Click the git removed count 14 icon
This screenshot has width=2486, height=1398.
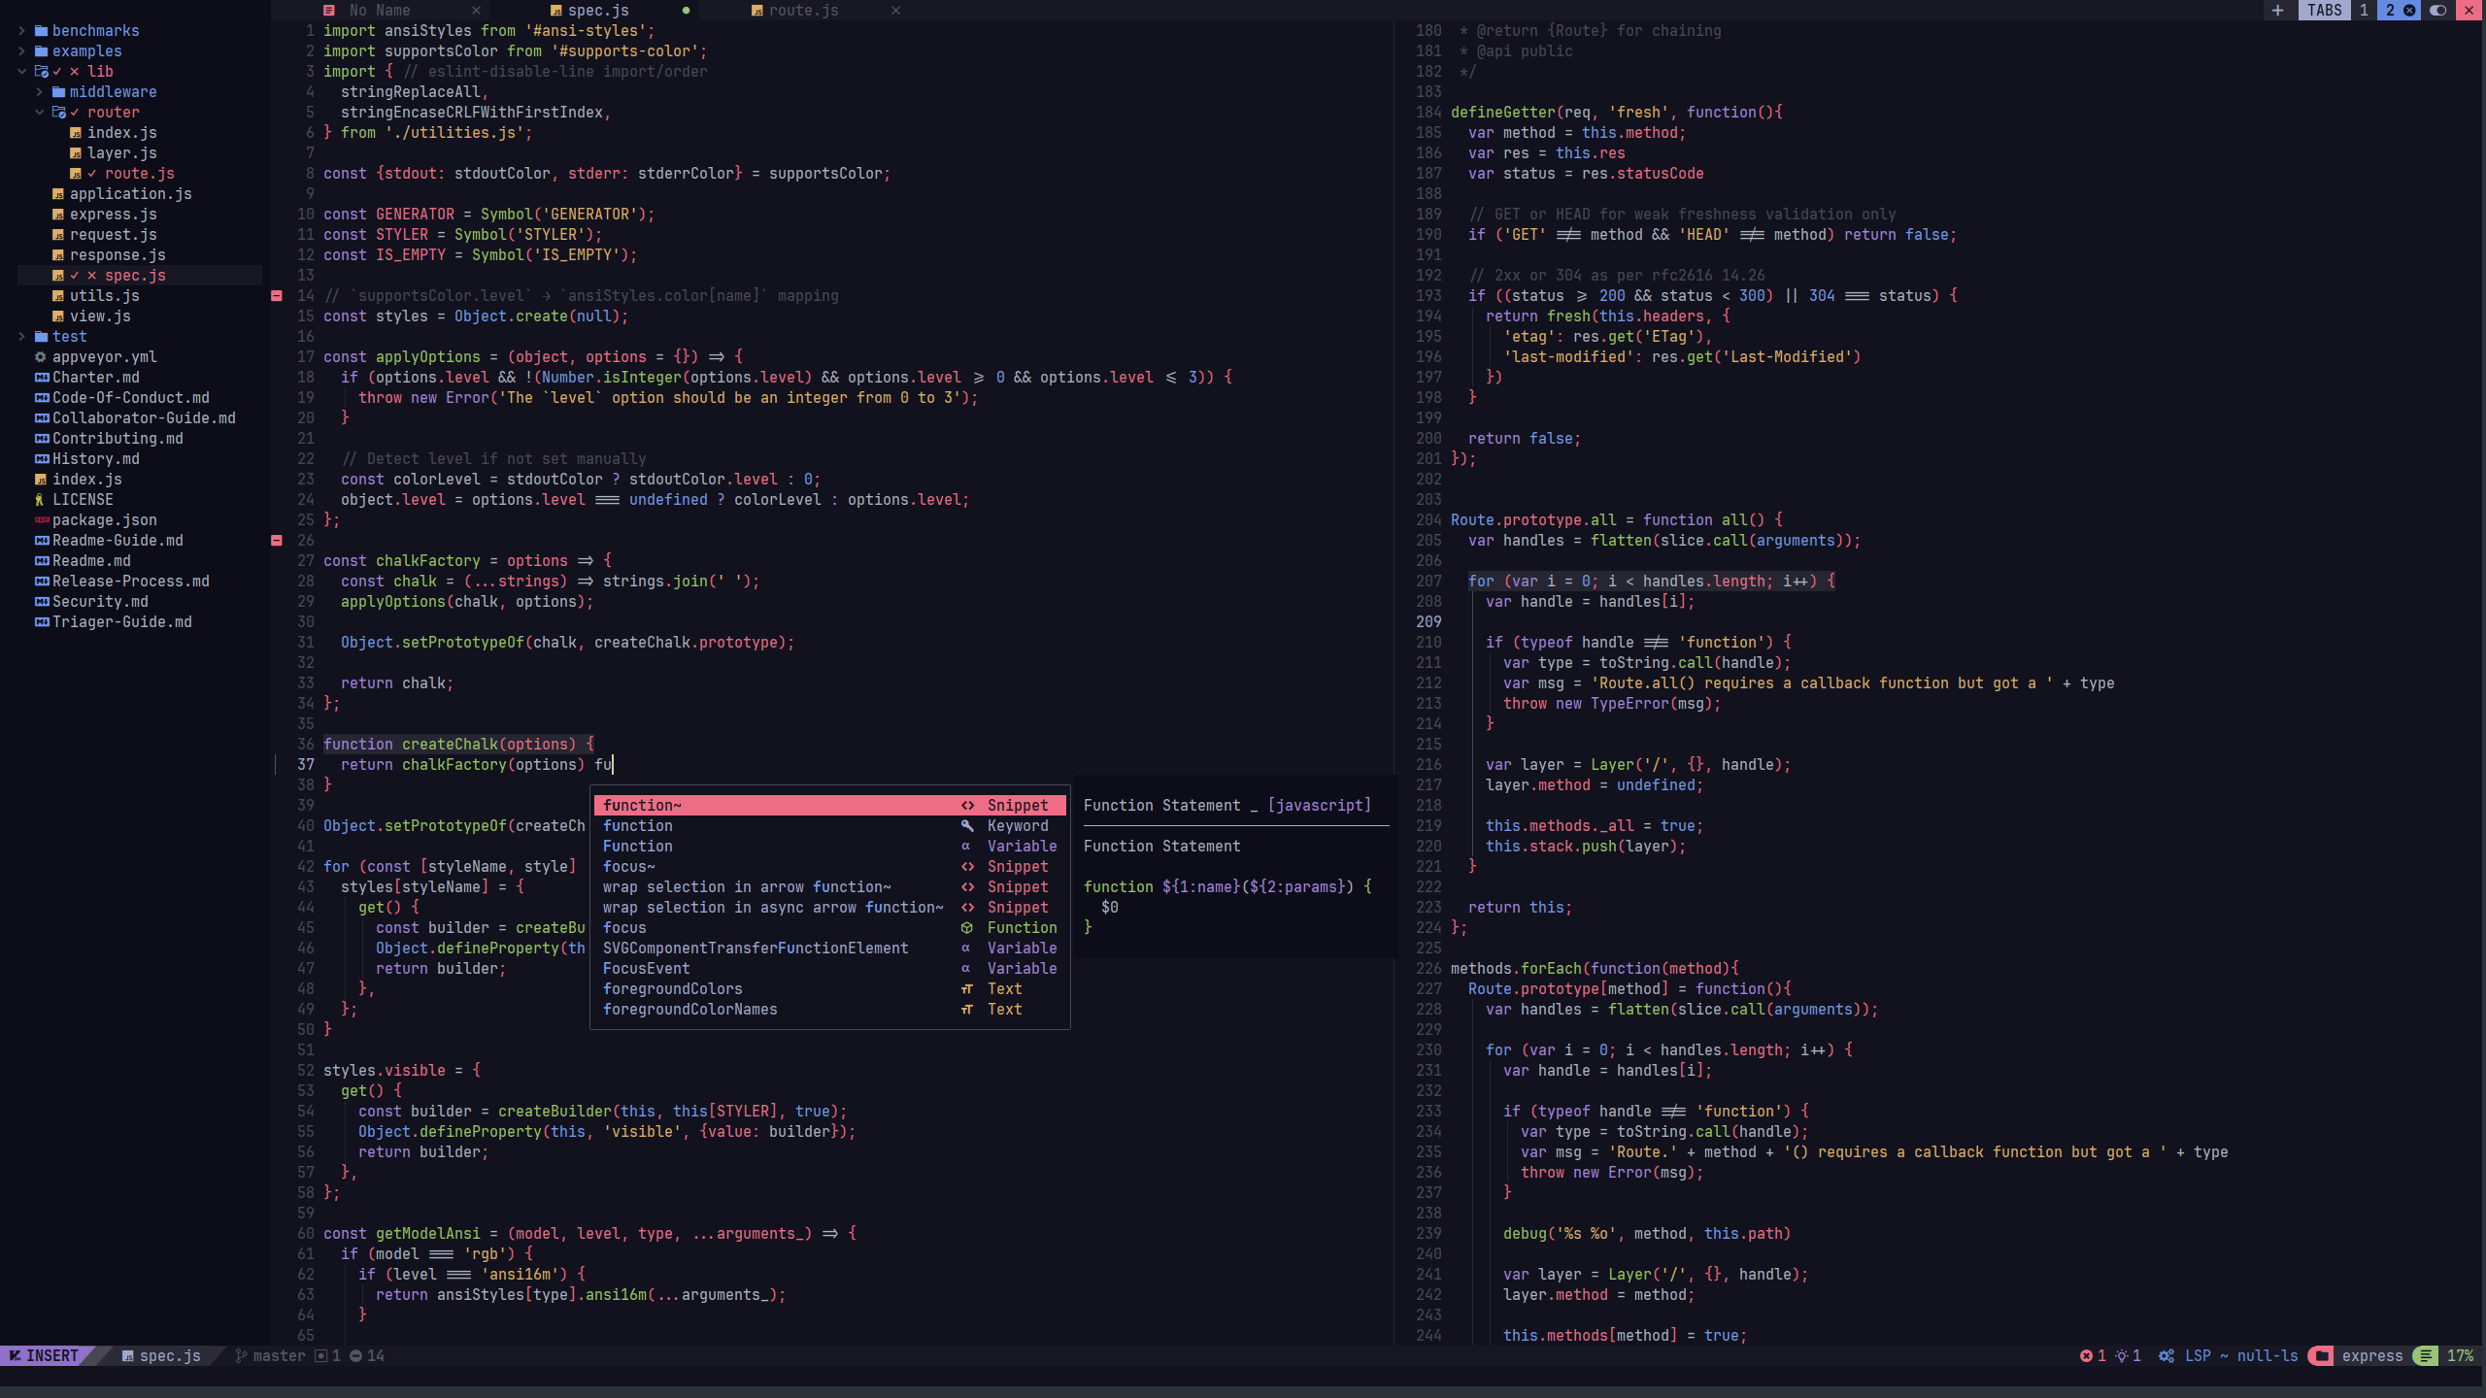(356, 1356)
